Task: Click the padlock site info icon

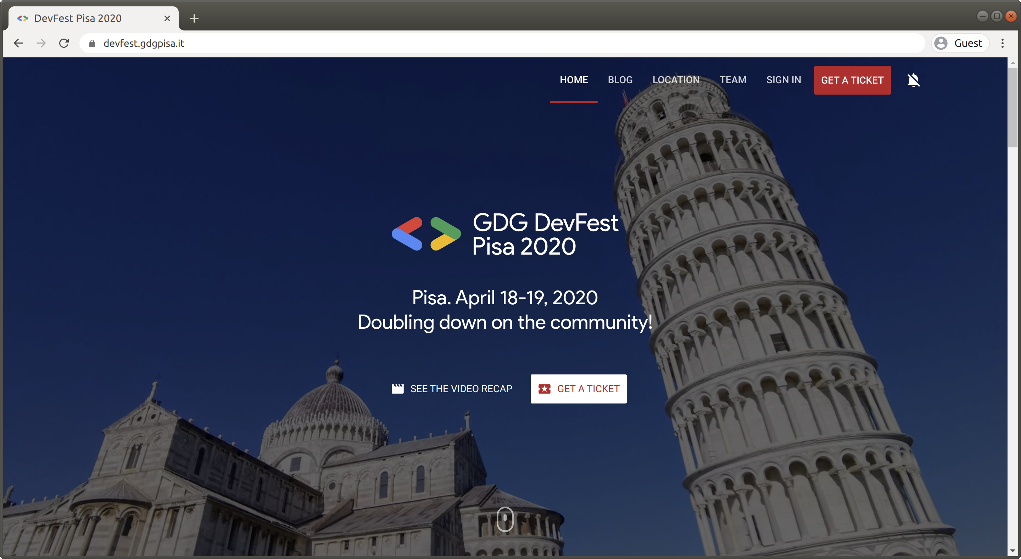Action: (x=92, y=44)
